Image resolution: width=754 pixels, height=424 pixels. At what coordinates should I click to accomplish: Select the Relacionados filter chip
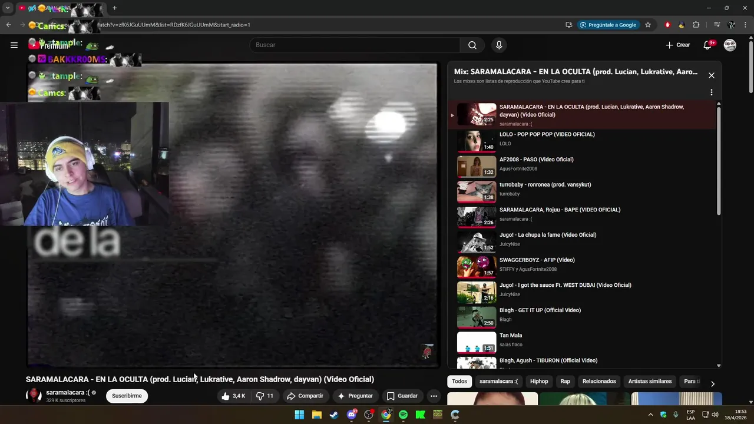coord(599,382)
